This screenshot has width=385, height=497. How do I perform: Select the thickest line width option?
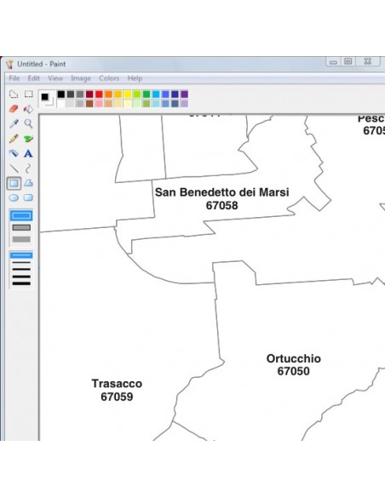tap(21, 283)
